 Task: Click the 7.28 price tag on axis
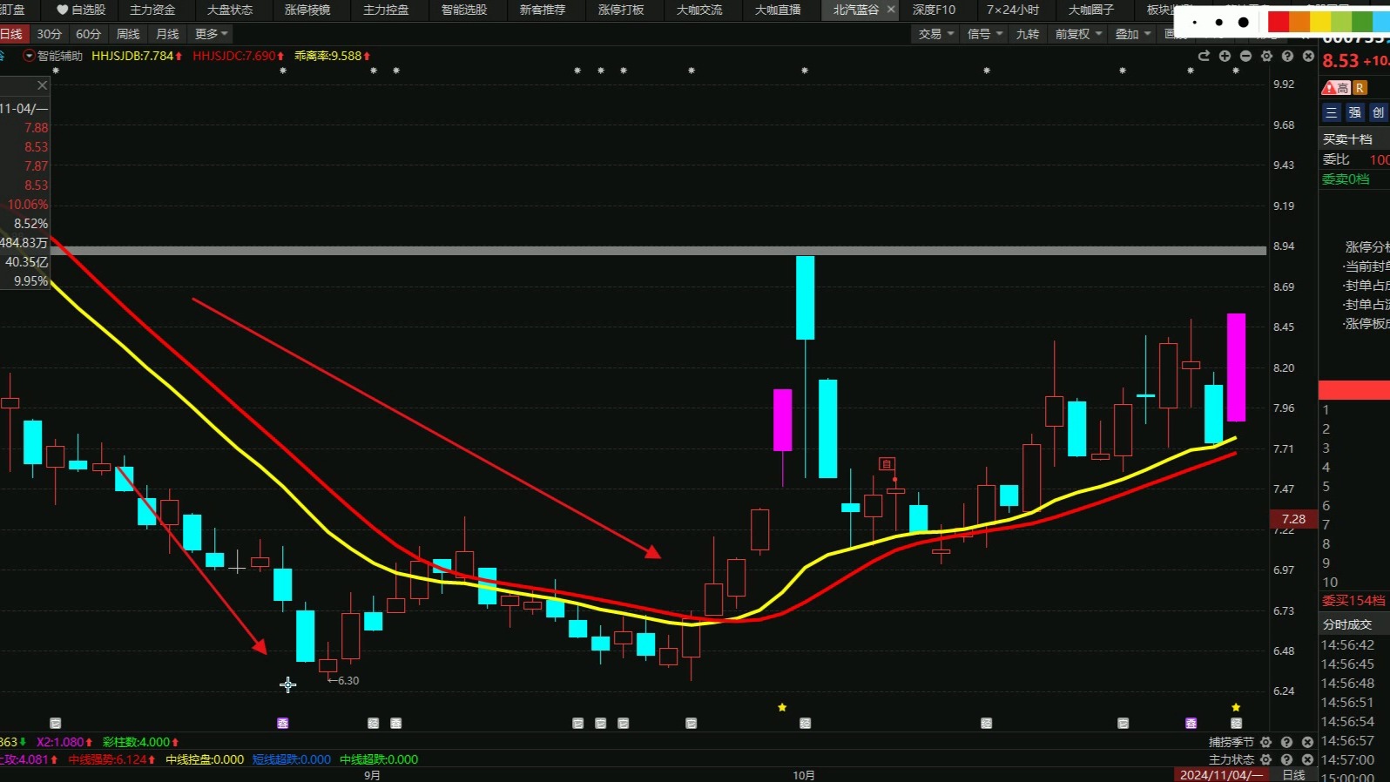point(1293,519)
